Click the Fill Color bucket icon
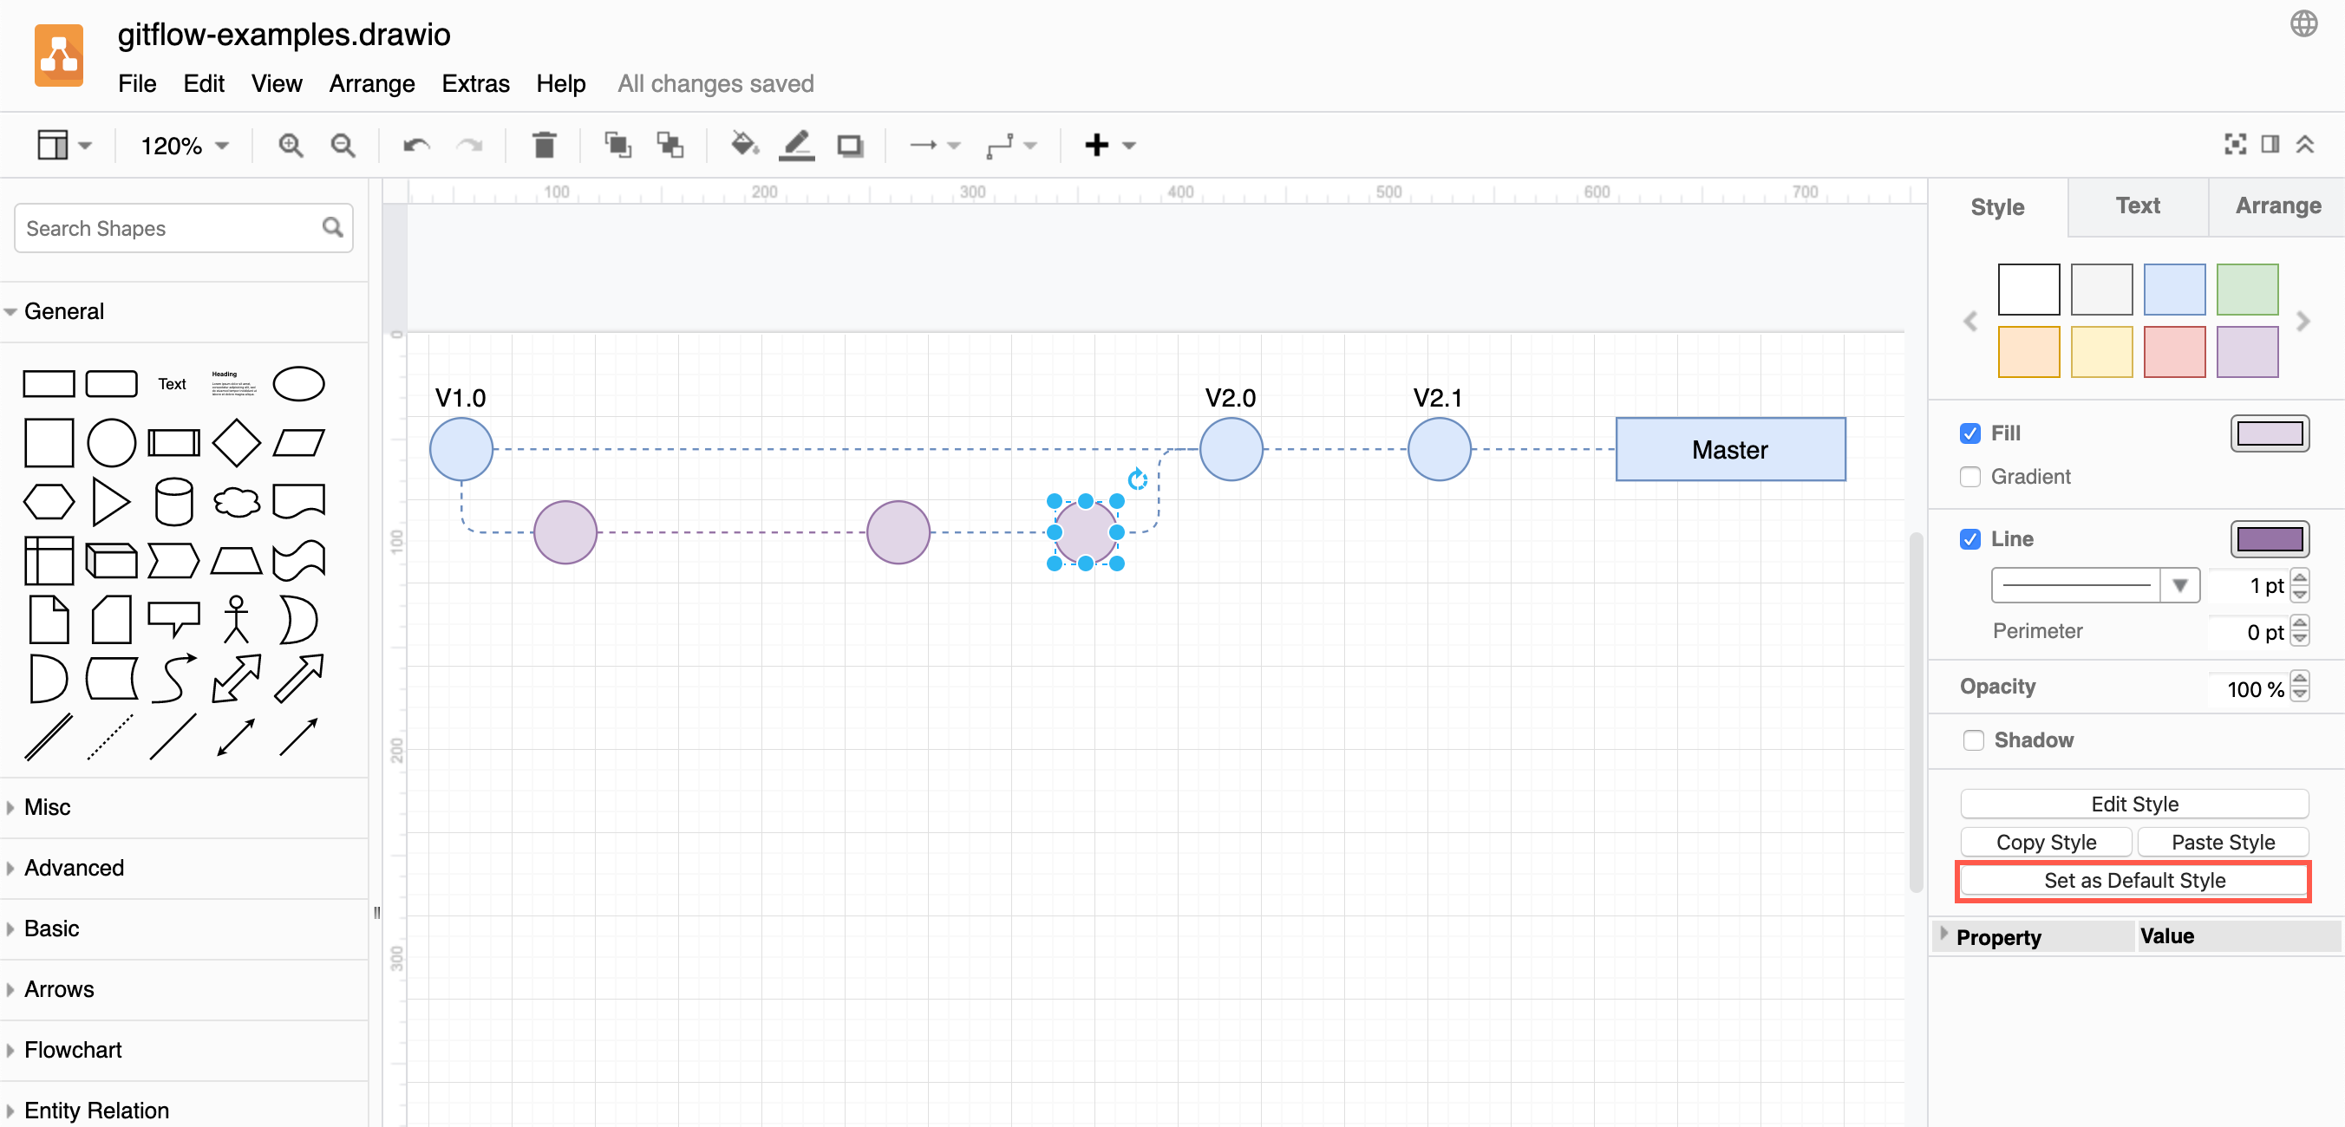Image resolution: width=2345 pixels, height=1127 pixels. (745, 145)
